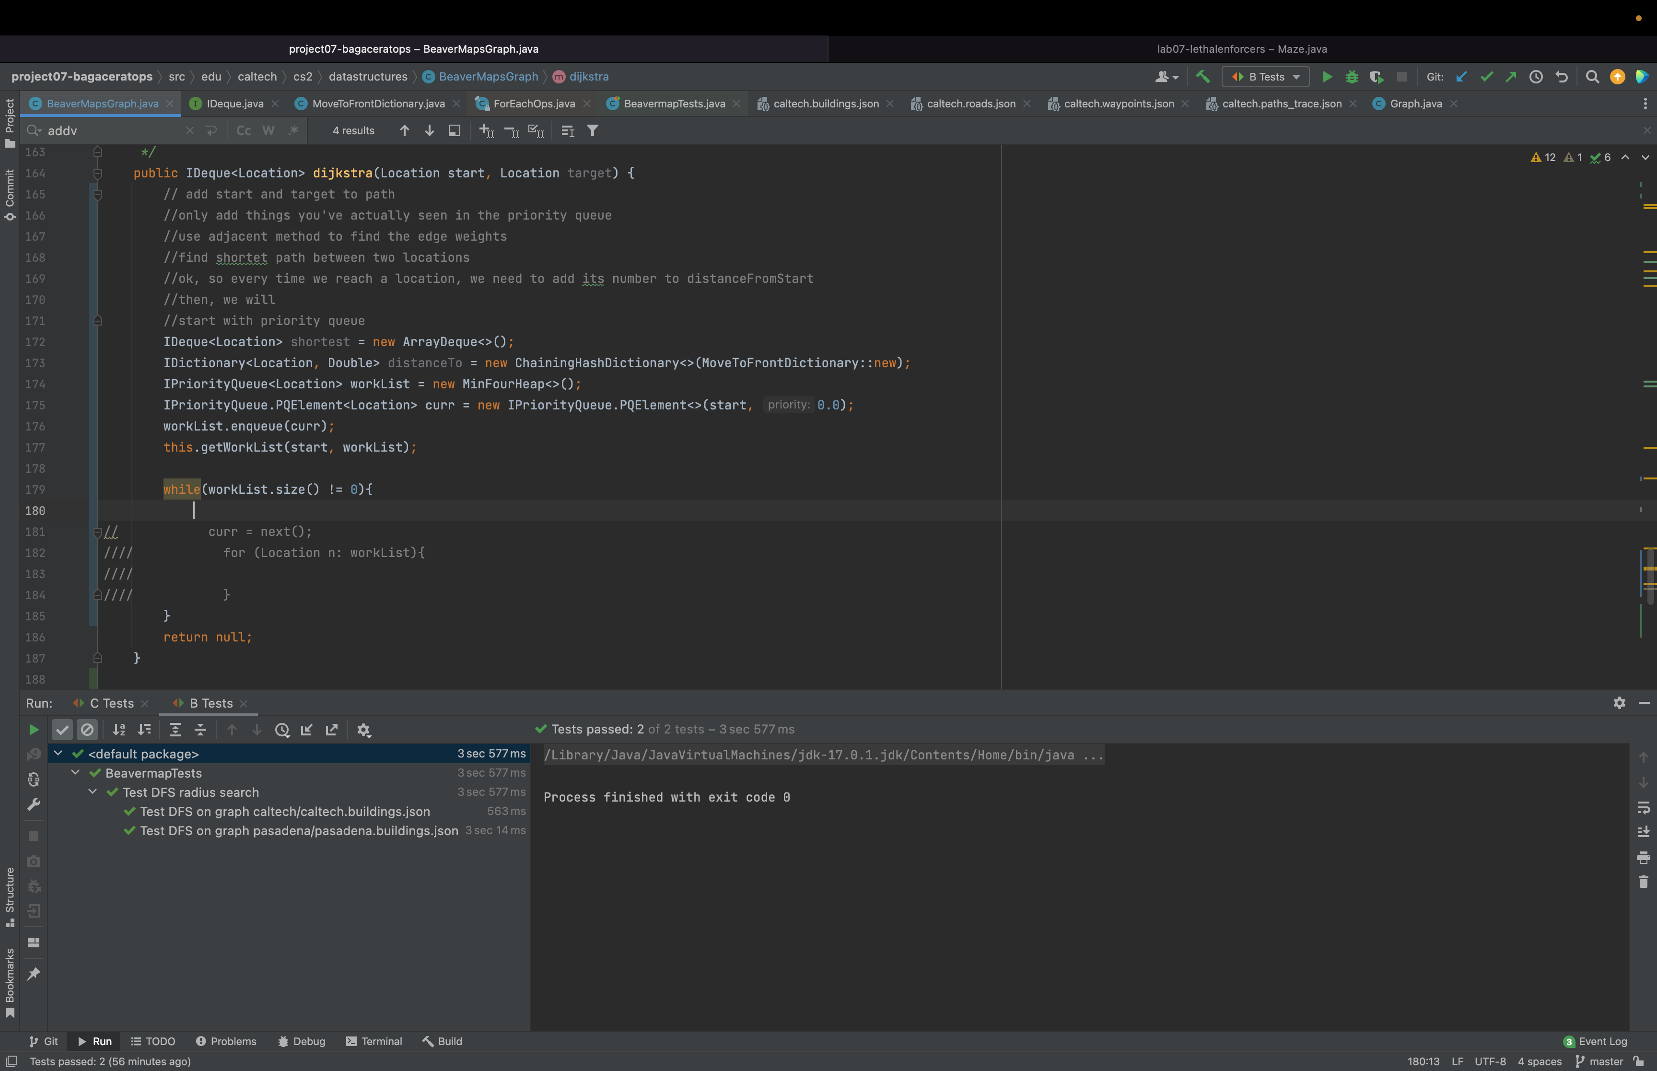Clear console output with trash icon
Screen dimensions: 1657x1071
coord(1643,882)
